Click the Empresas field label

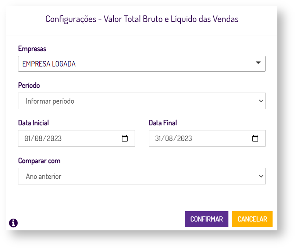click(32, 48)
